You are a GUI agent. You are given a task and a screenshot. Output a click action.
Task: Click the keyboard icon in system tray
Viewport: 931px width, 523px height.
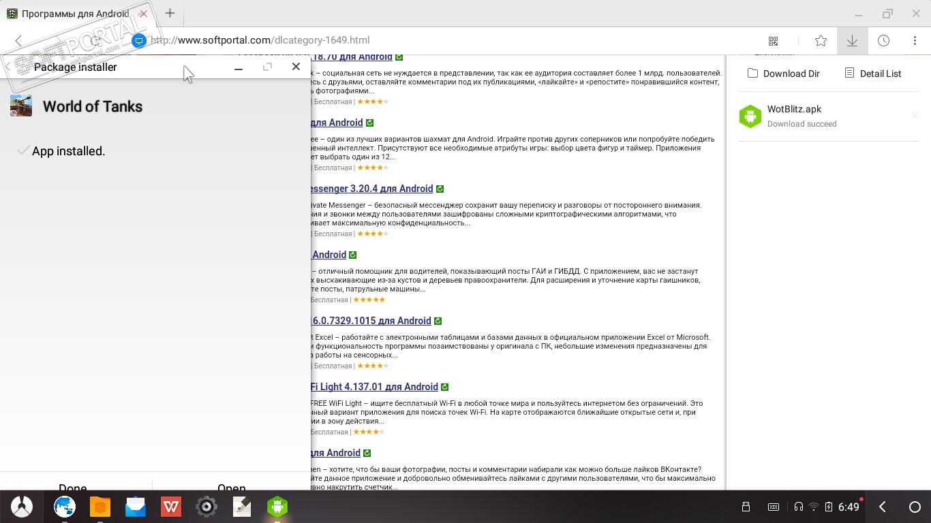(x=774, y=507)
